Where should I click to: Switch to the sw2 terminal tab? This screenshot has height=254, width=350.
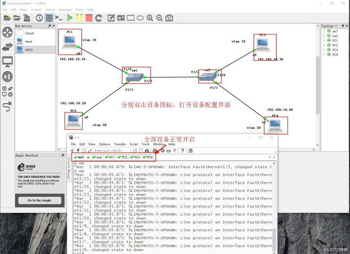coord(97,157)
